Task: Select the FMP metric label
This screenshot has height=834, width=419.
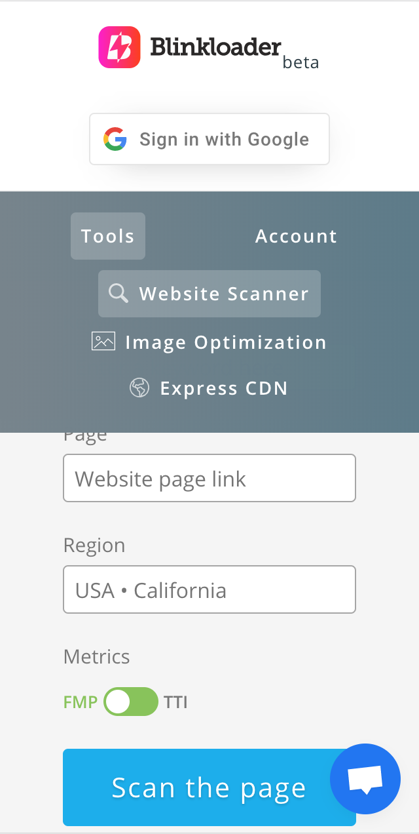Action: coord(81,702)
